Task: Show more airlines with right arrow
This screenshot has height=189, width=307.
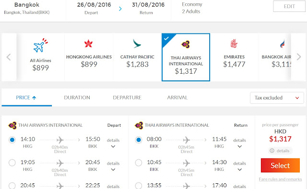Action: coord(298,57)
